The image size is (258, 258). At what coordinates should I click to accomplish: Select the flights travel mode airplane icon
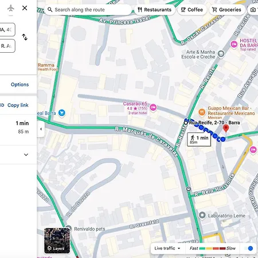click(11, 8)
